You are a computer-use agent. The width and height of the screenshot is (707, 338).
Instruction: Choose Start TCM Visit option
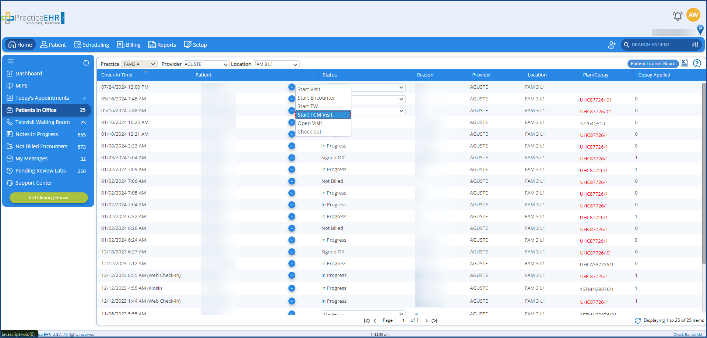[323, 115]
